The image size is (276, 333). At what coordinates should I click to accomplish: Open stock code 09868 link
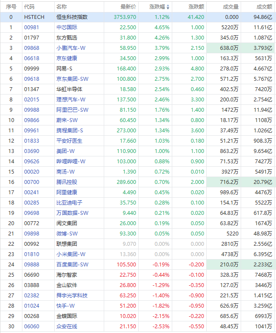pos(31,48)
